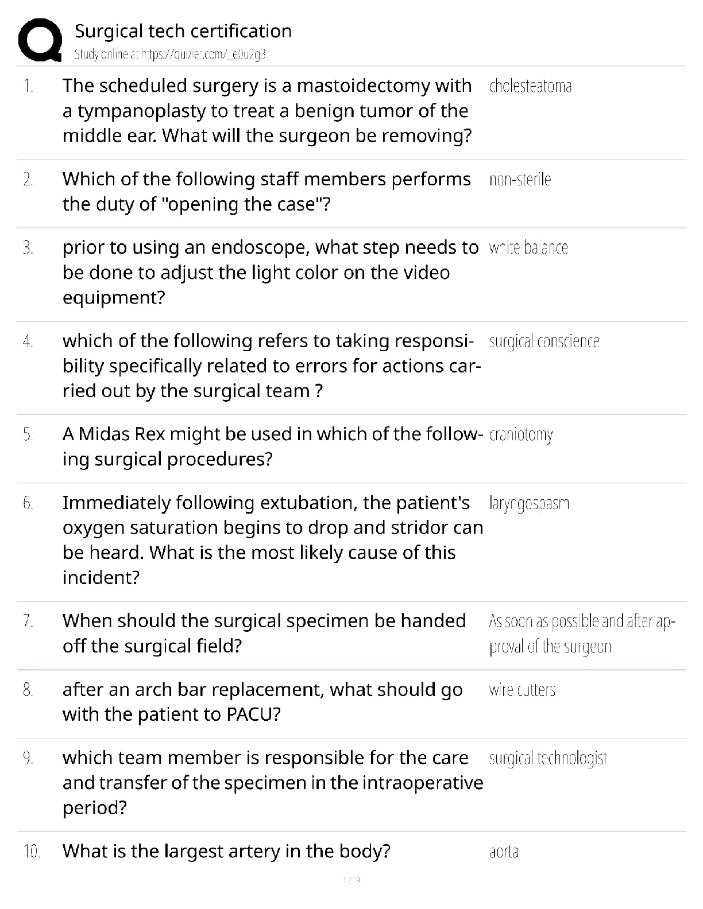Select the "surgical conscience" answer
The image size is (703, 909).
[x=544, y=342]
